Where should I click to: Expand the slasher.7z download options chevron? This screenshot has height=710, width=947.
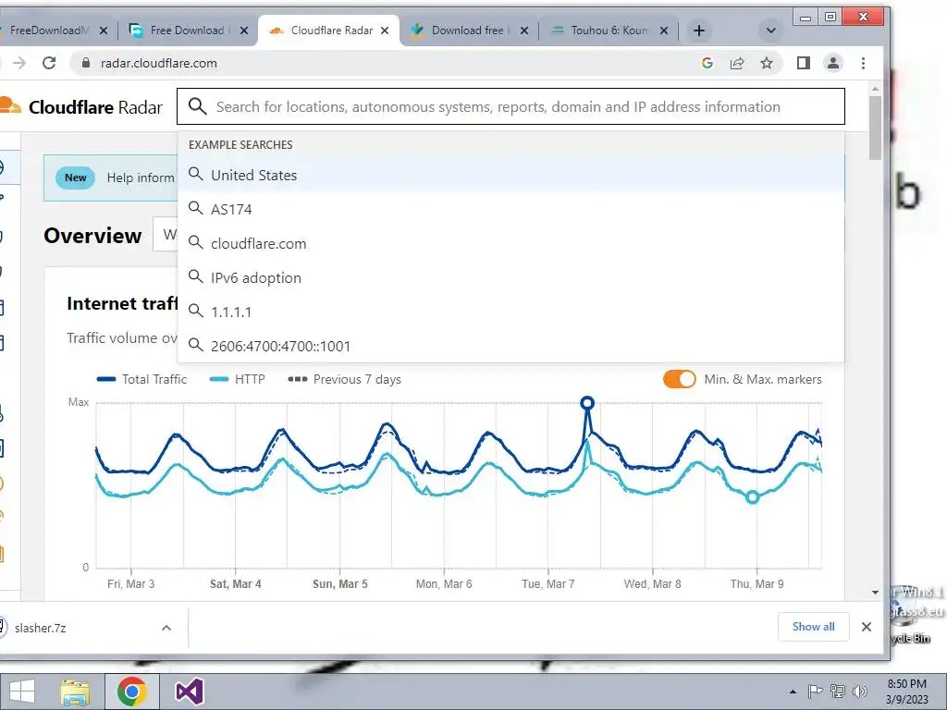click(x=166, y=628)
